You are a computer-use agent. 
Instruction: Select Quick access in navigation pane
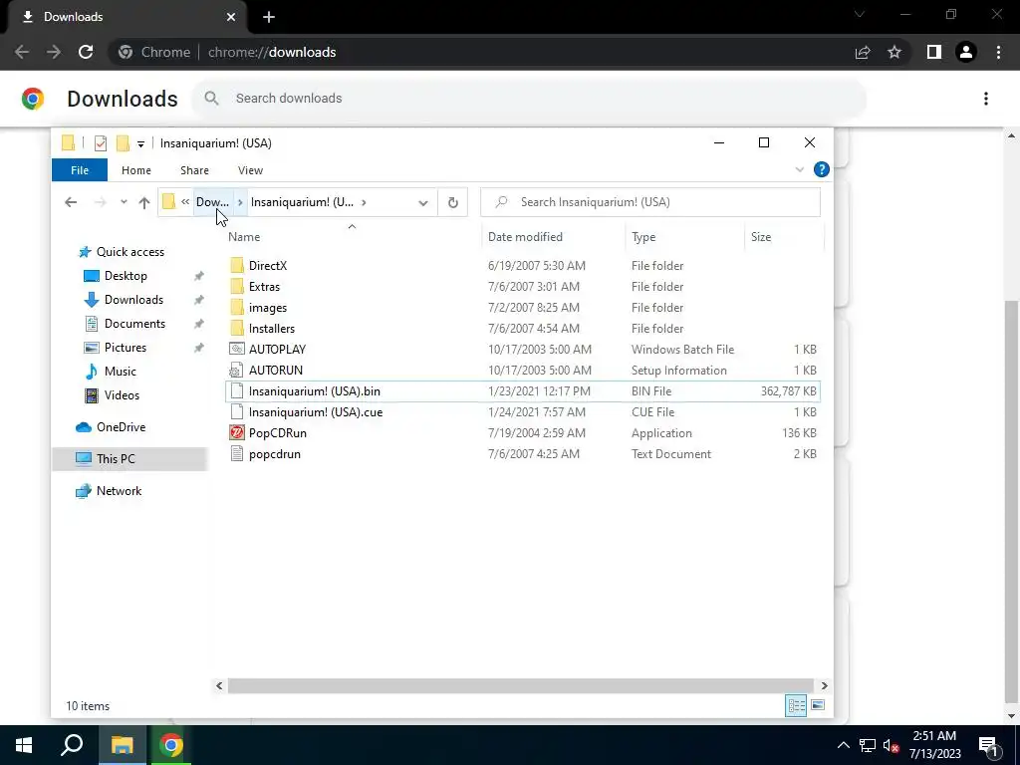point(130,252)
